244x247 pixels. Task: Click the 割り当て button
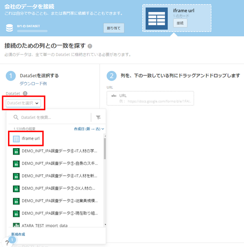114,28
